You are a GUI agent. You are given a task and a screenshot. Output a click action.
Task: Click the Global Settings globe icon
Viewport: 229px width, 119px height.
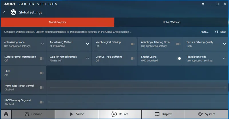coord(13,12)
